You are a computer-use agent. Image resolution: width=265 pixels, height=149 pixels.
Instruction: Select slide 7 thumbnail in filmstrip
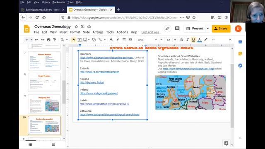pos(44,61)
